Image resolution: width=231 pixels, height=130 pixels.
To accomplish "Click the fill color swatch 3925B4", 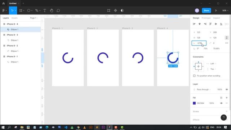I will click(x=194, y=103).
